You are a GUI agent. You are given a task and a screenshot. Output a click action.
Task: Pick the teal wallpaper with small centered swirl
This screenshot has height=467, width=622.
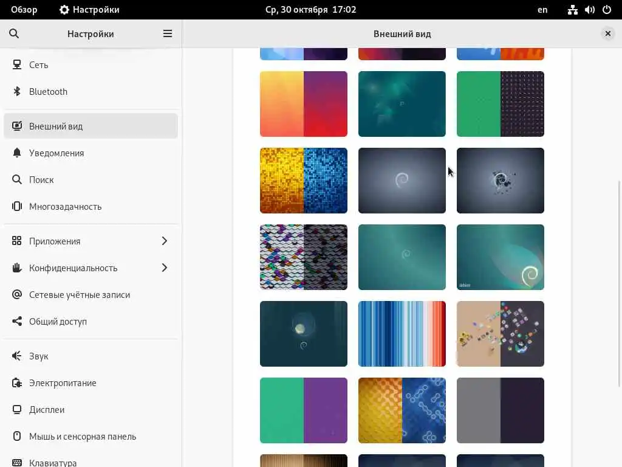pyautogui.click(x=402, y=257)
